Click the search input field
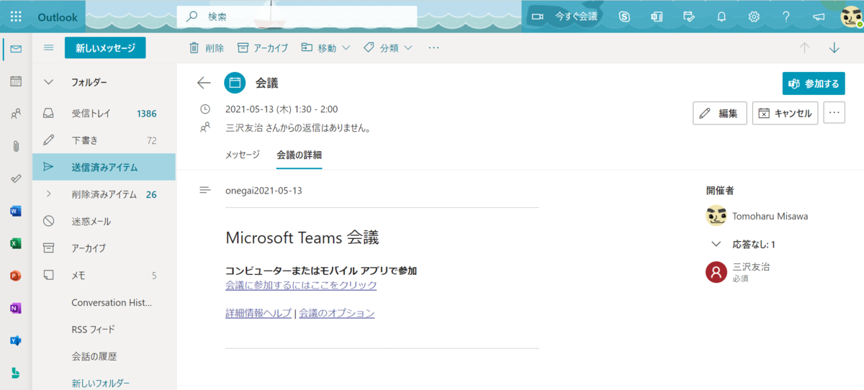The image size is (864, 390). [297, 17]
